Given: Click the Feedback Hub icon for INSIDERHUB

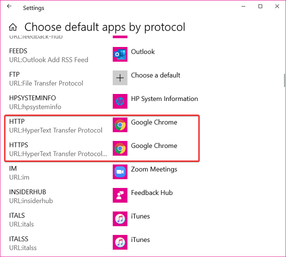Looking at the screenshot, I should [120, 195].
